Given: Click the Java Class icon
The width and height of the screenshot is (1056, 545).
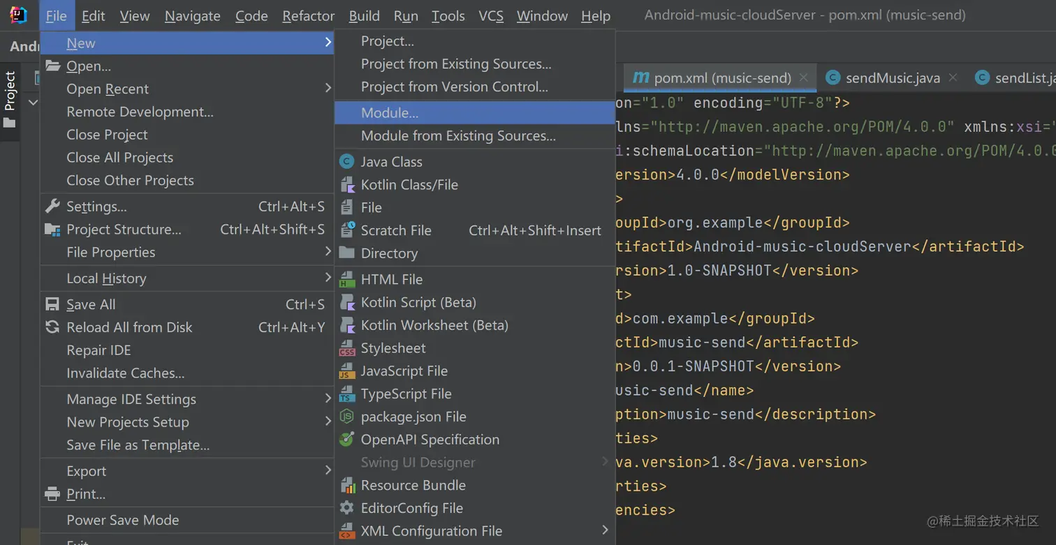Looking at the screenshot, I should pos(346,162).
